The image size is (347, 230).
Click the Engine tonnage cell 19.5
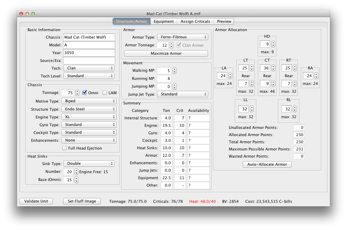167,126
